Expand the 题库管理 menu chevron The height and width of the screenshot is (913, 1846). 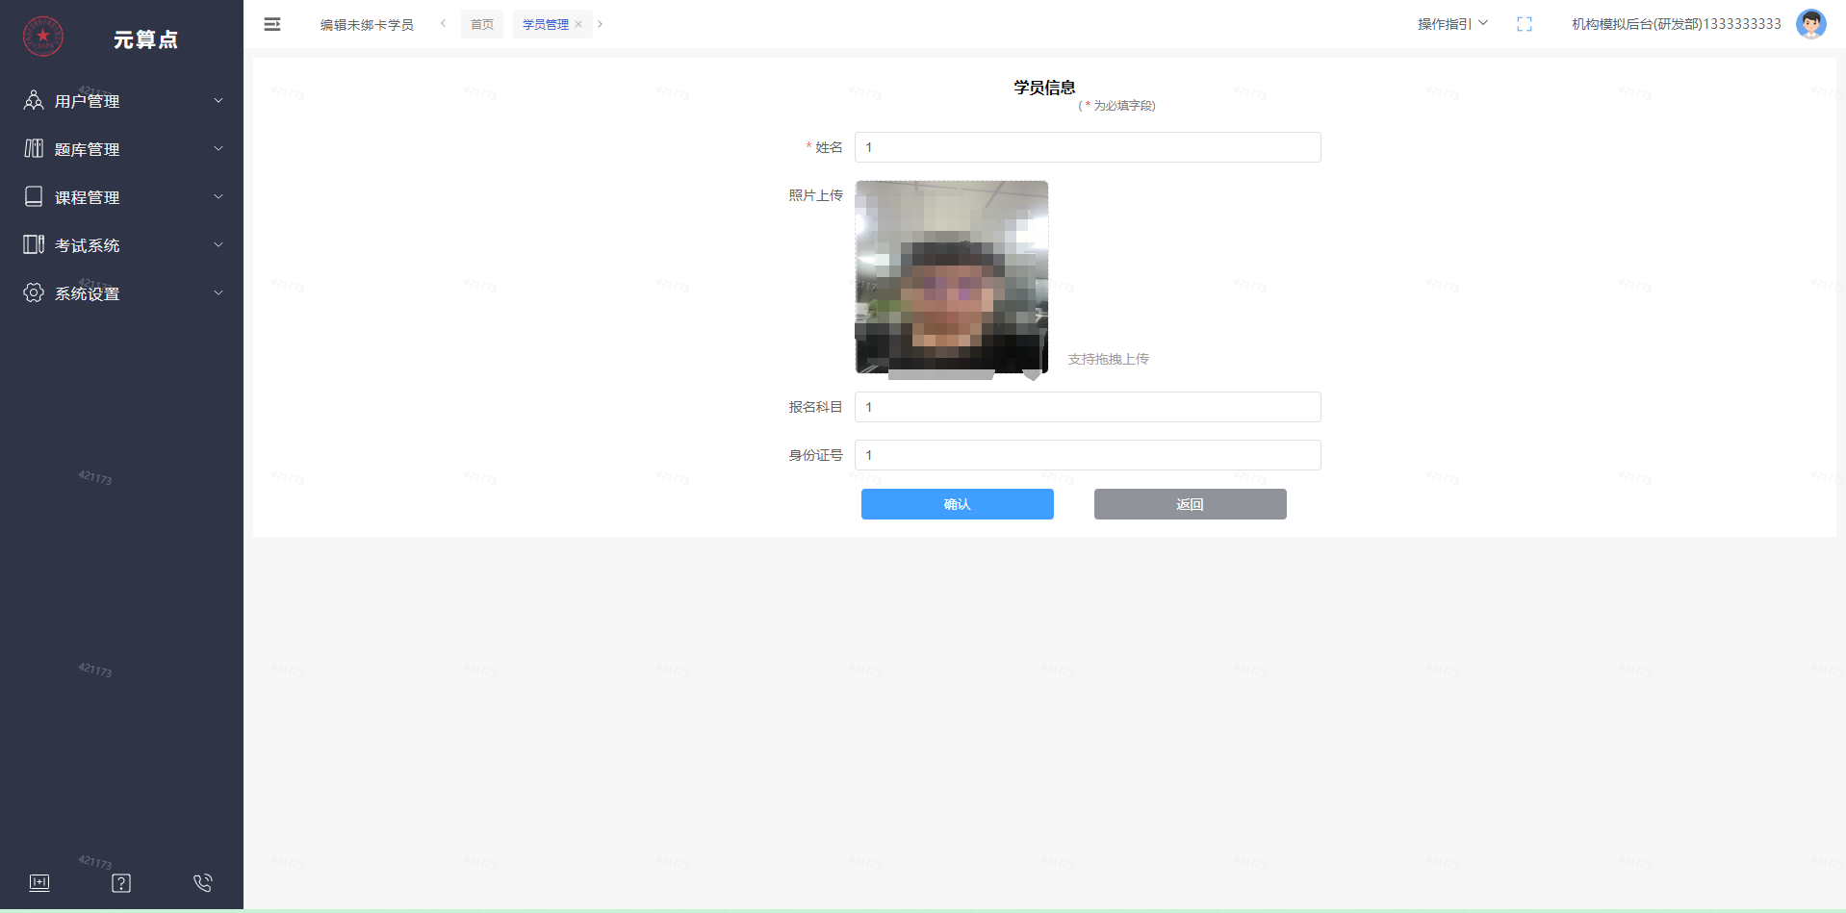[218, 148]
